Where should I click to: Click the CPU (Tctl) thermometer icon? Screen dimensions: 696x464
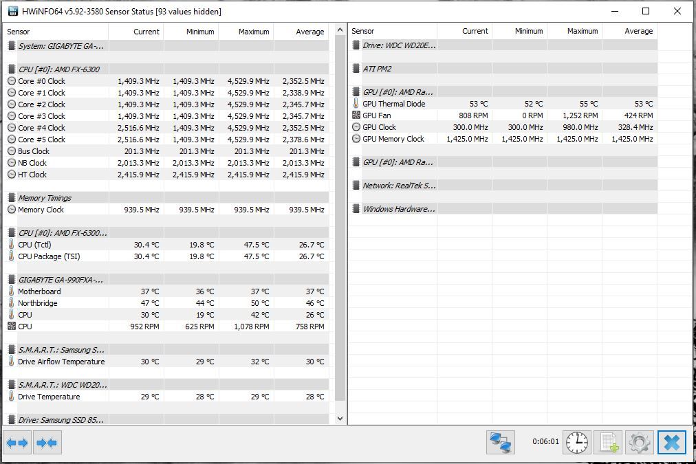(12, 245)
